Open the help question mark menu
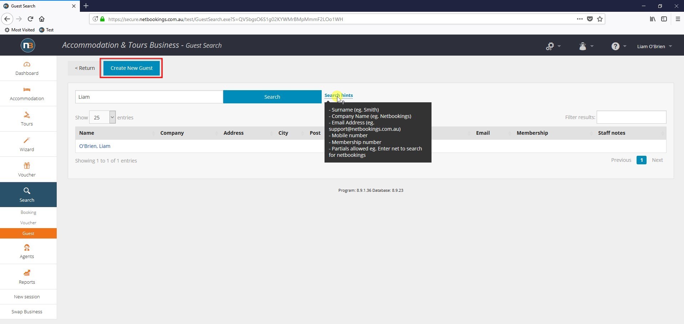 pos(618,46)
